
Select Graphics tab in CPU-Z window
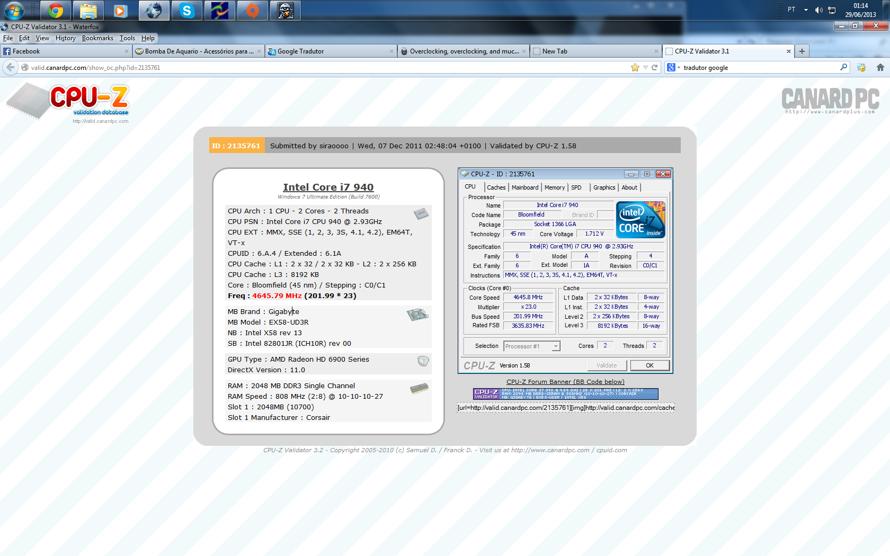point(604,187)
